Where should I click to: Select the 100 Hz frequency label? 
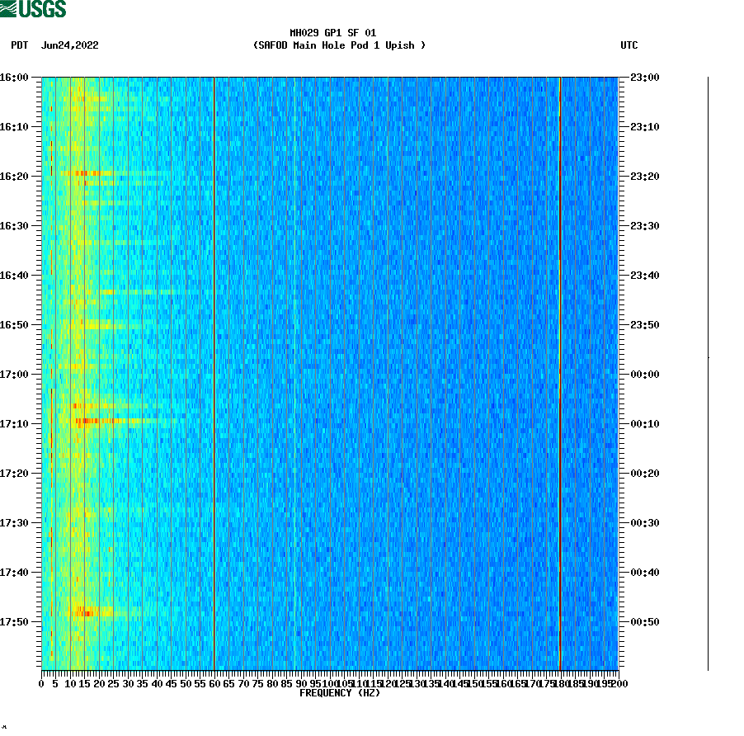pos(328,683)
